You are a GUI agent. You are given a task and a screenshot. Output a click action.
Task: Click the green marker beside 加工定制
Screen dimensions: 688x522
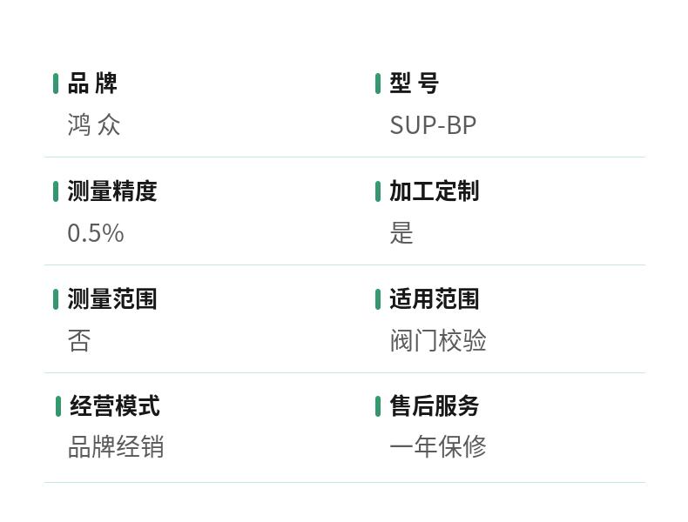378,191
